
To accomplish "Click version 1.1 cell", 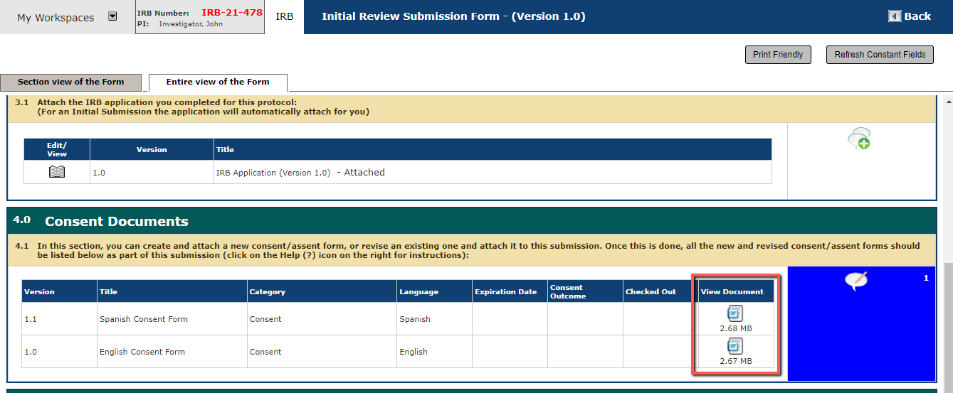I will pyautogui.click(x=59, y=319).
